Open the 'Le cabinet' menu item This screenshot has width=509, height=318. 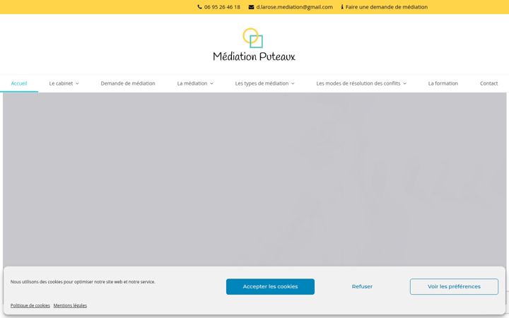point(61,83)
